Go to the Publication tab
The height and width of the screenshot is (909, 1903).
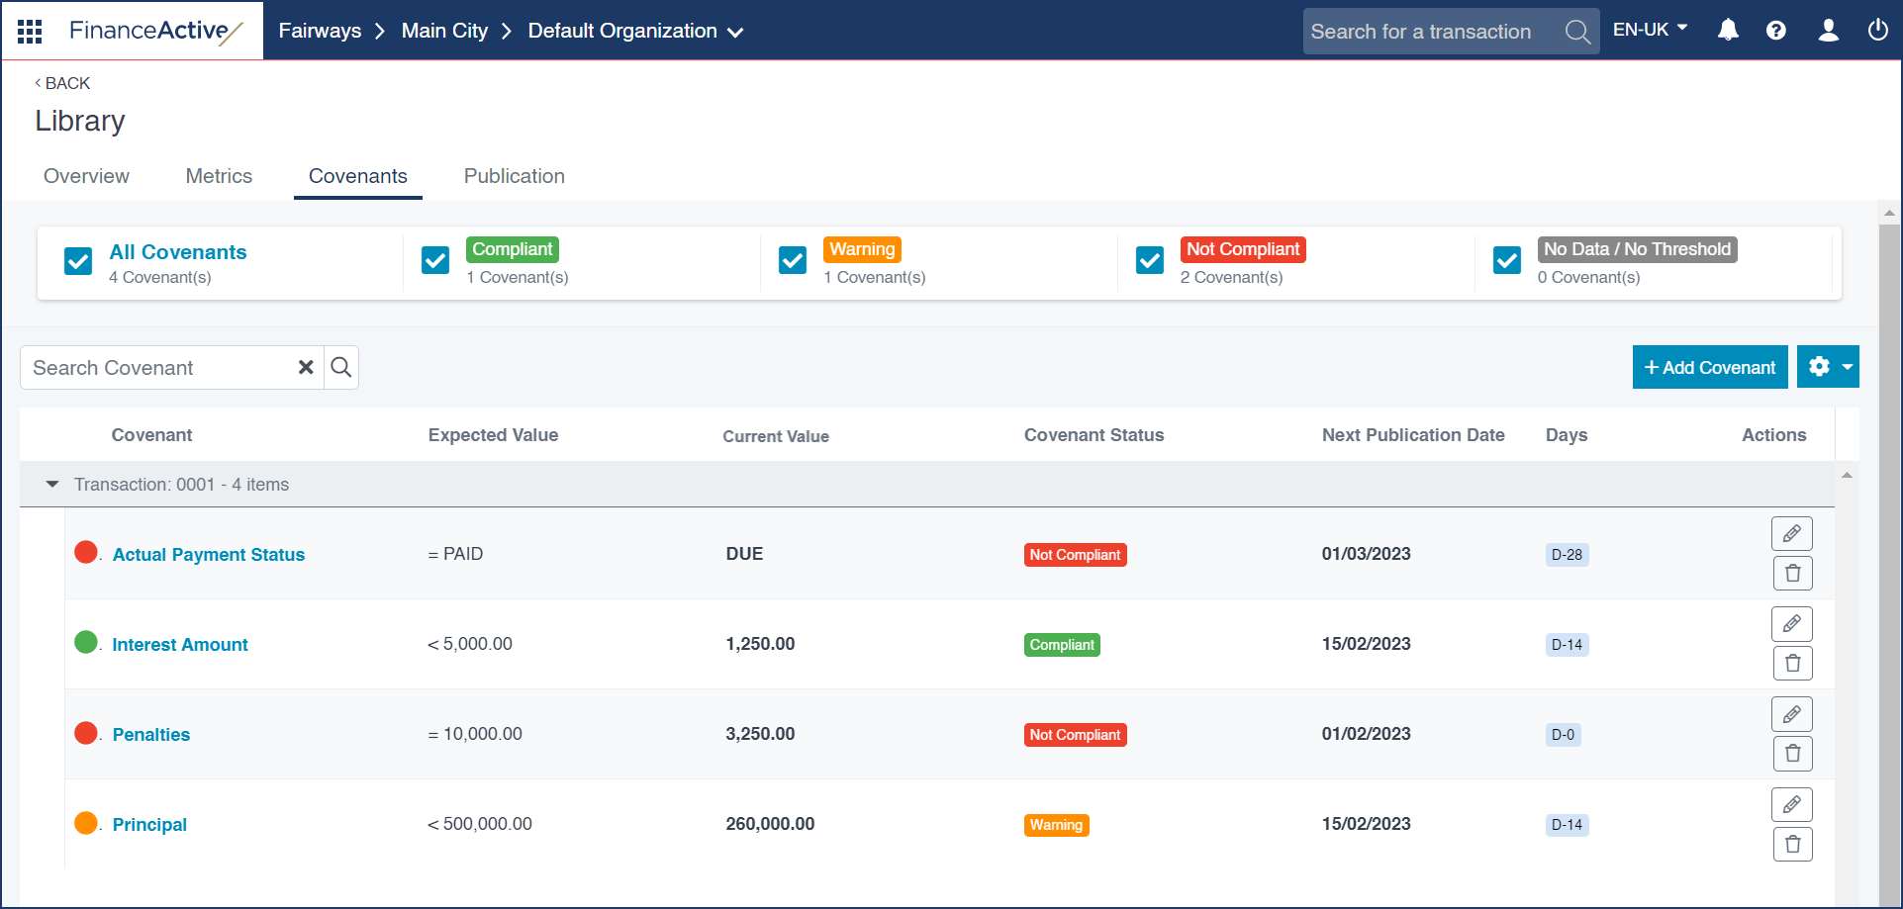[x=514, y=176]
